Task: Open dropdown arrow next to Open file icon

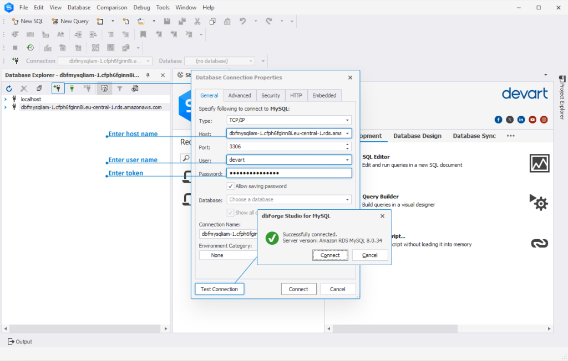Action: click(x=154, y=22)
